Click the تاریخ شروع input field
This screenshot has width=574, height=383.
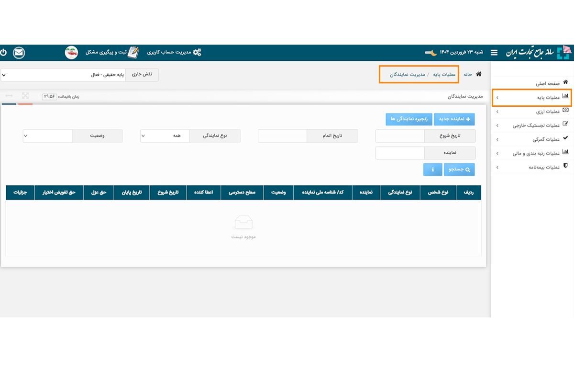400,136
